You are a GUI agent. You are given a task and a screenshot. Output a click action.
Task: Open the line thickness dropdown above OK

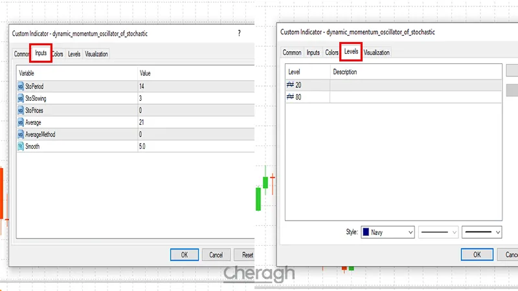[x=481, y=232]
